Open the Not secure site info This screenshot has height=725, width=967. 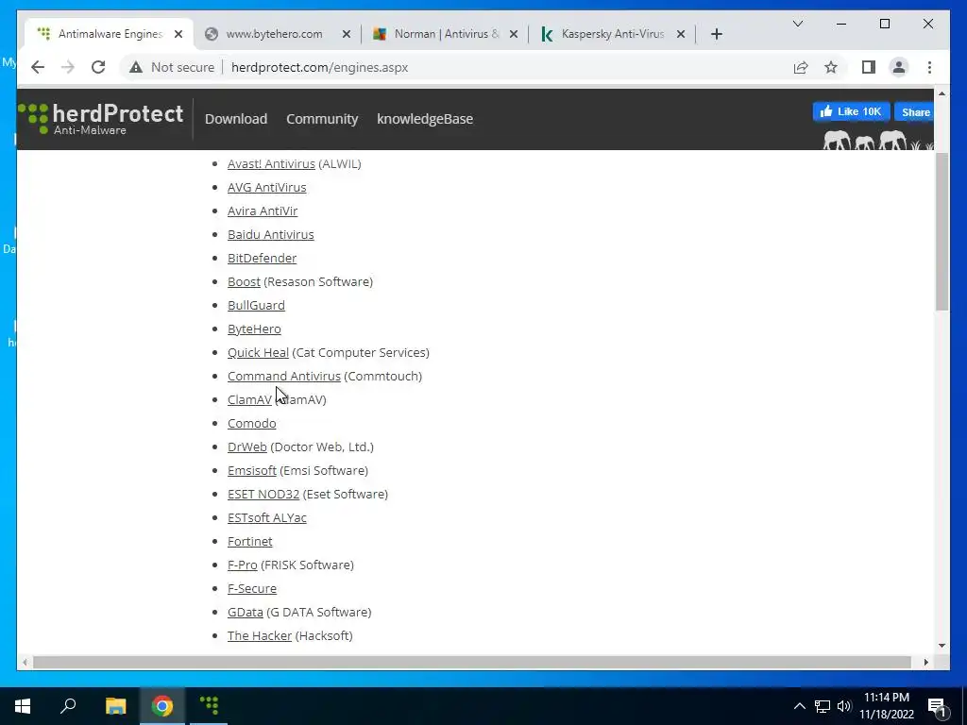[172, 67]
